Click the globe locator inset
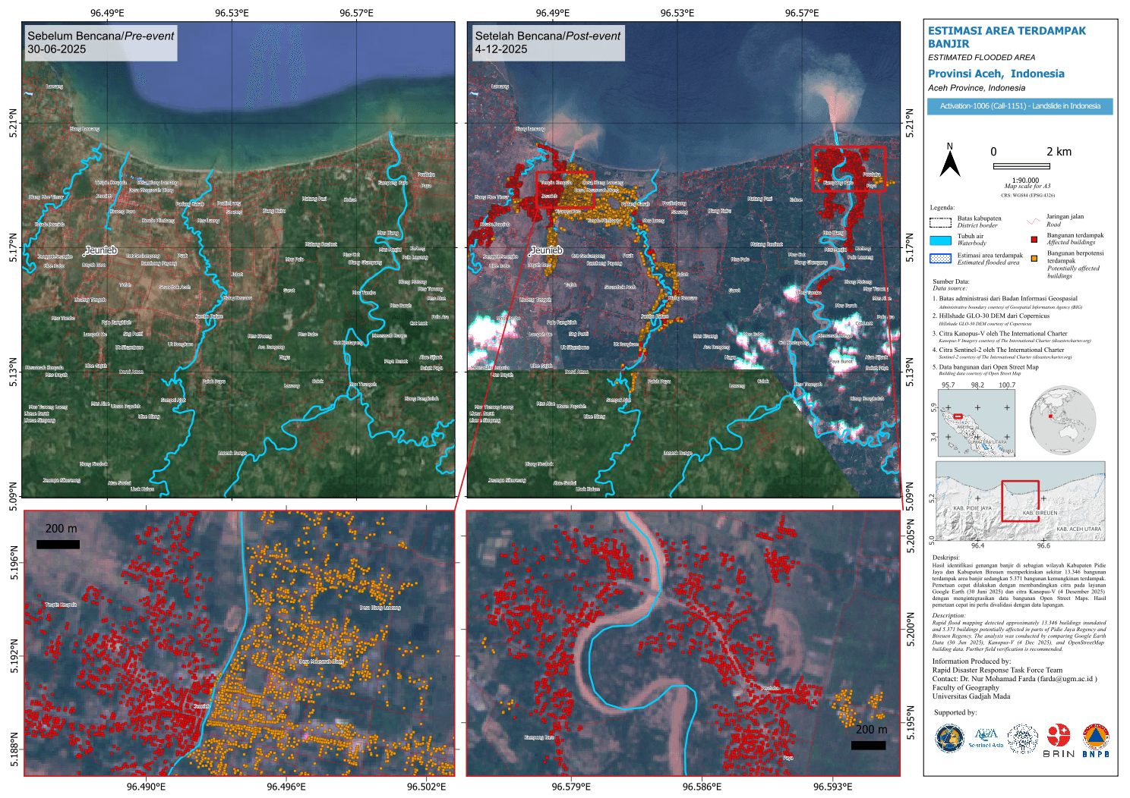This screenshot has height=798, width=1130. click(x=1063, y=420)
